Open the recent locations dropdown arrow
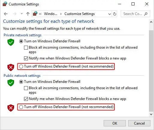Image resolution: width=154 pixels, height=130 pixels. click(x=22, y=14)
